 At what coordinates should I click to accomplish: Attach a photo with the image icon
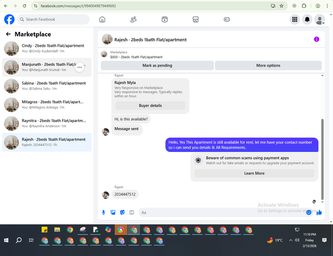113,213
